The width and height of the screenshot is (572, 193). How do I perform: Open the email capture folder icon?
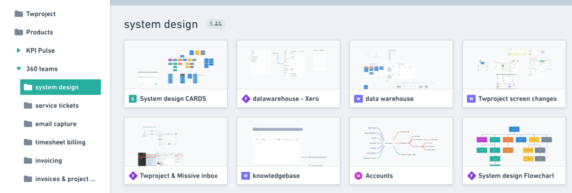(x=28, y=124)
